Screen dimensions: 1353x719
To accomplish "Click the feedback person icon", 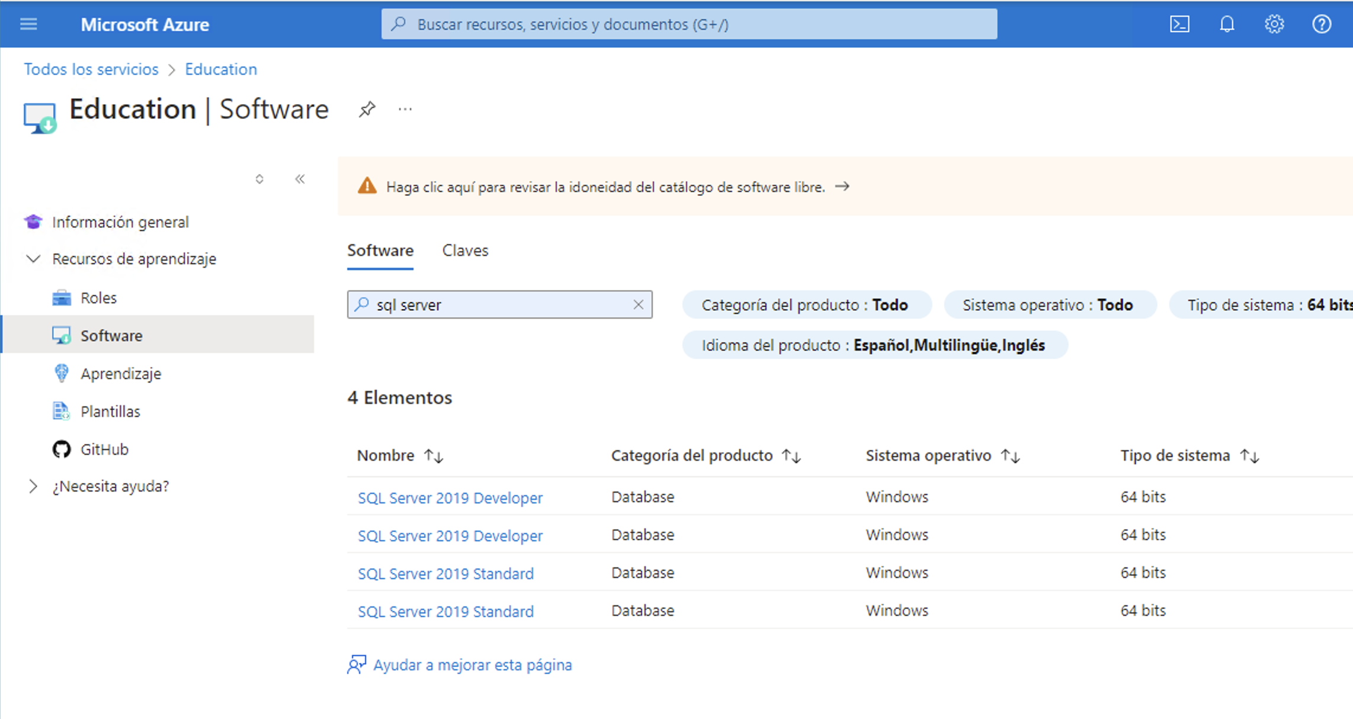I will tap(357, 665).
